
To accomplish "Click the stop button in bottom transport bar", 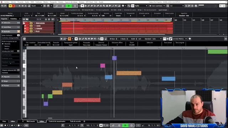I will (119, 126).
